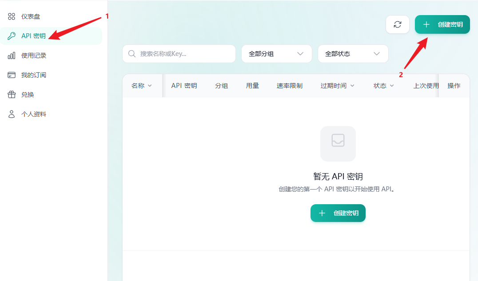Click the key icon beside API 密钥

pos(11,36)
